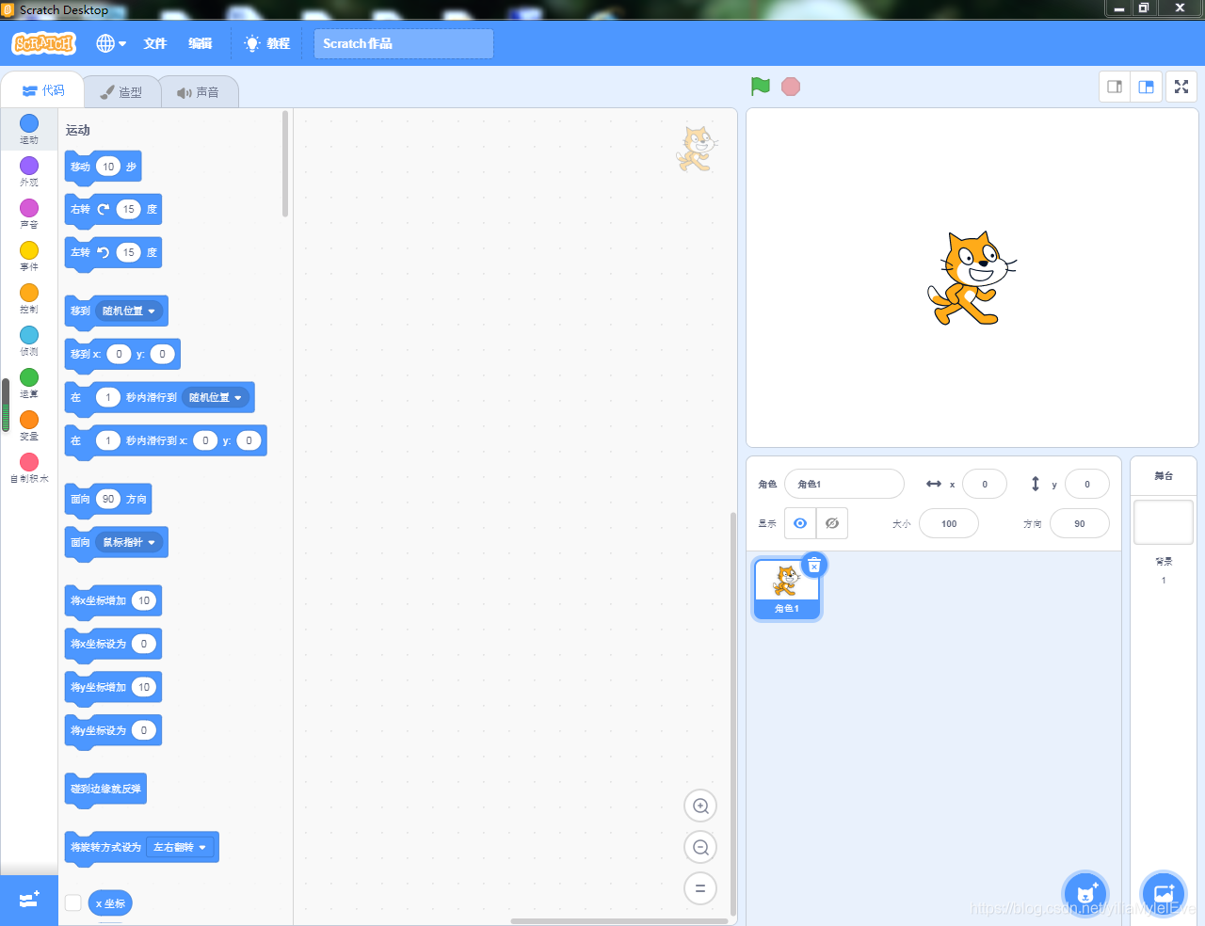Open the language globe menu
The width and height of the screenshot is (1205, 926).
click(110, 43)
